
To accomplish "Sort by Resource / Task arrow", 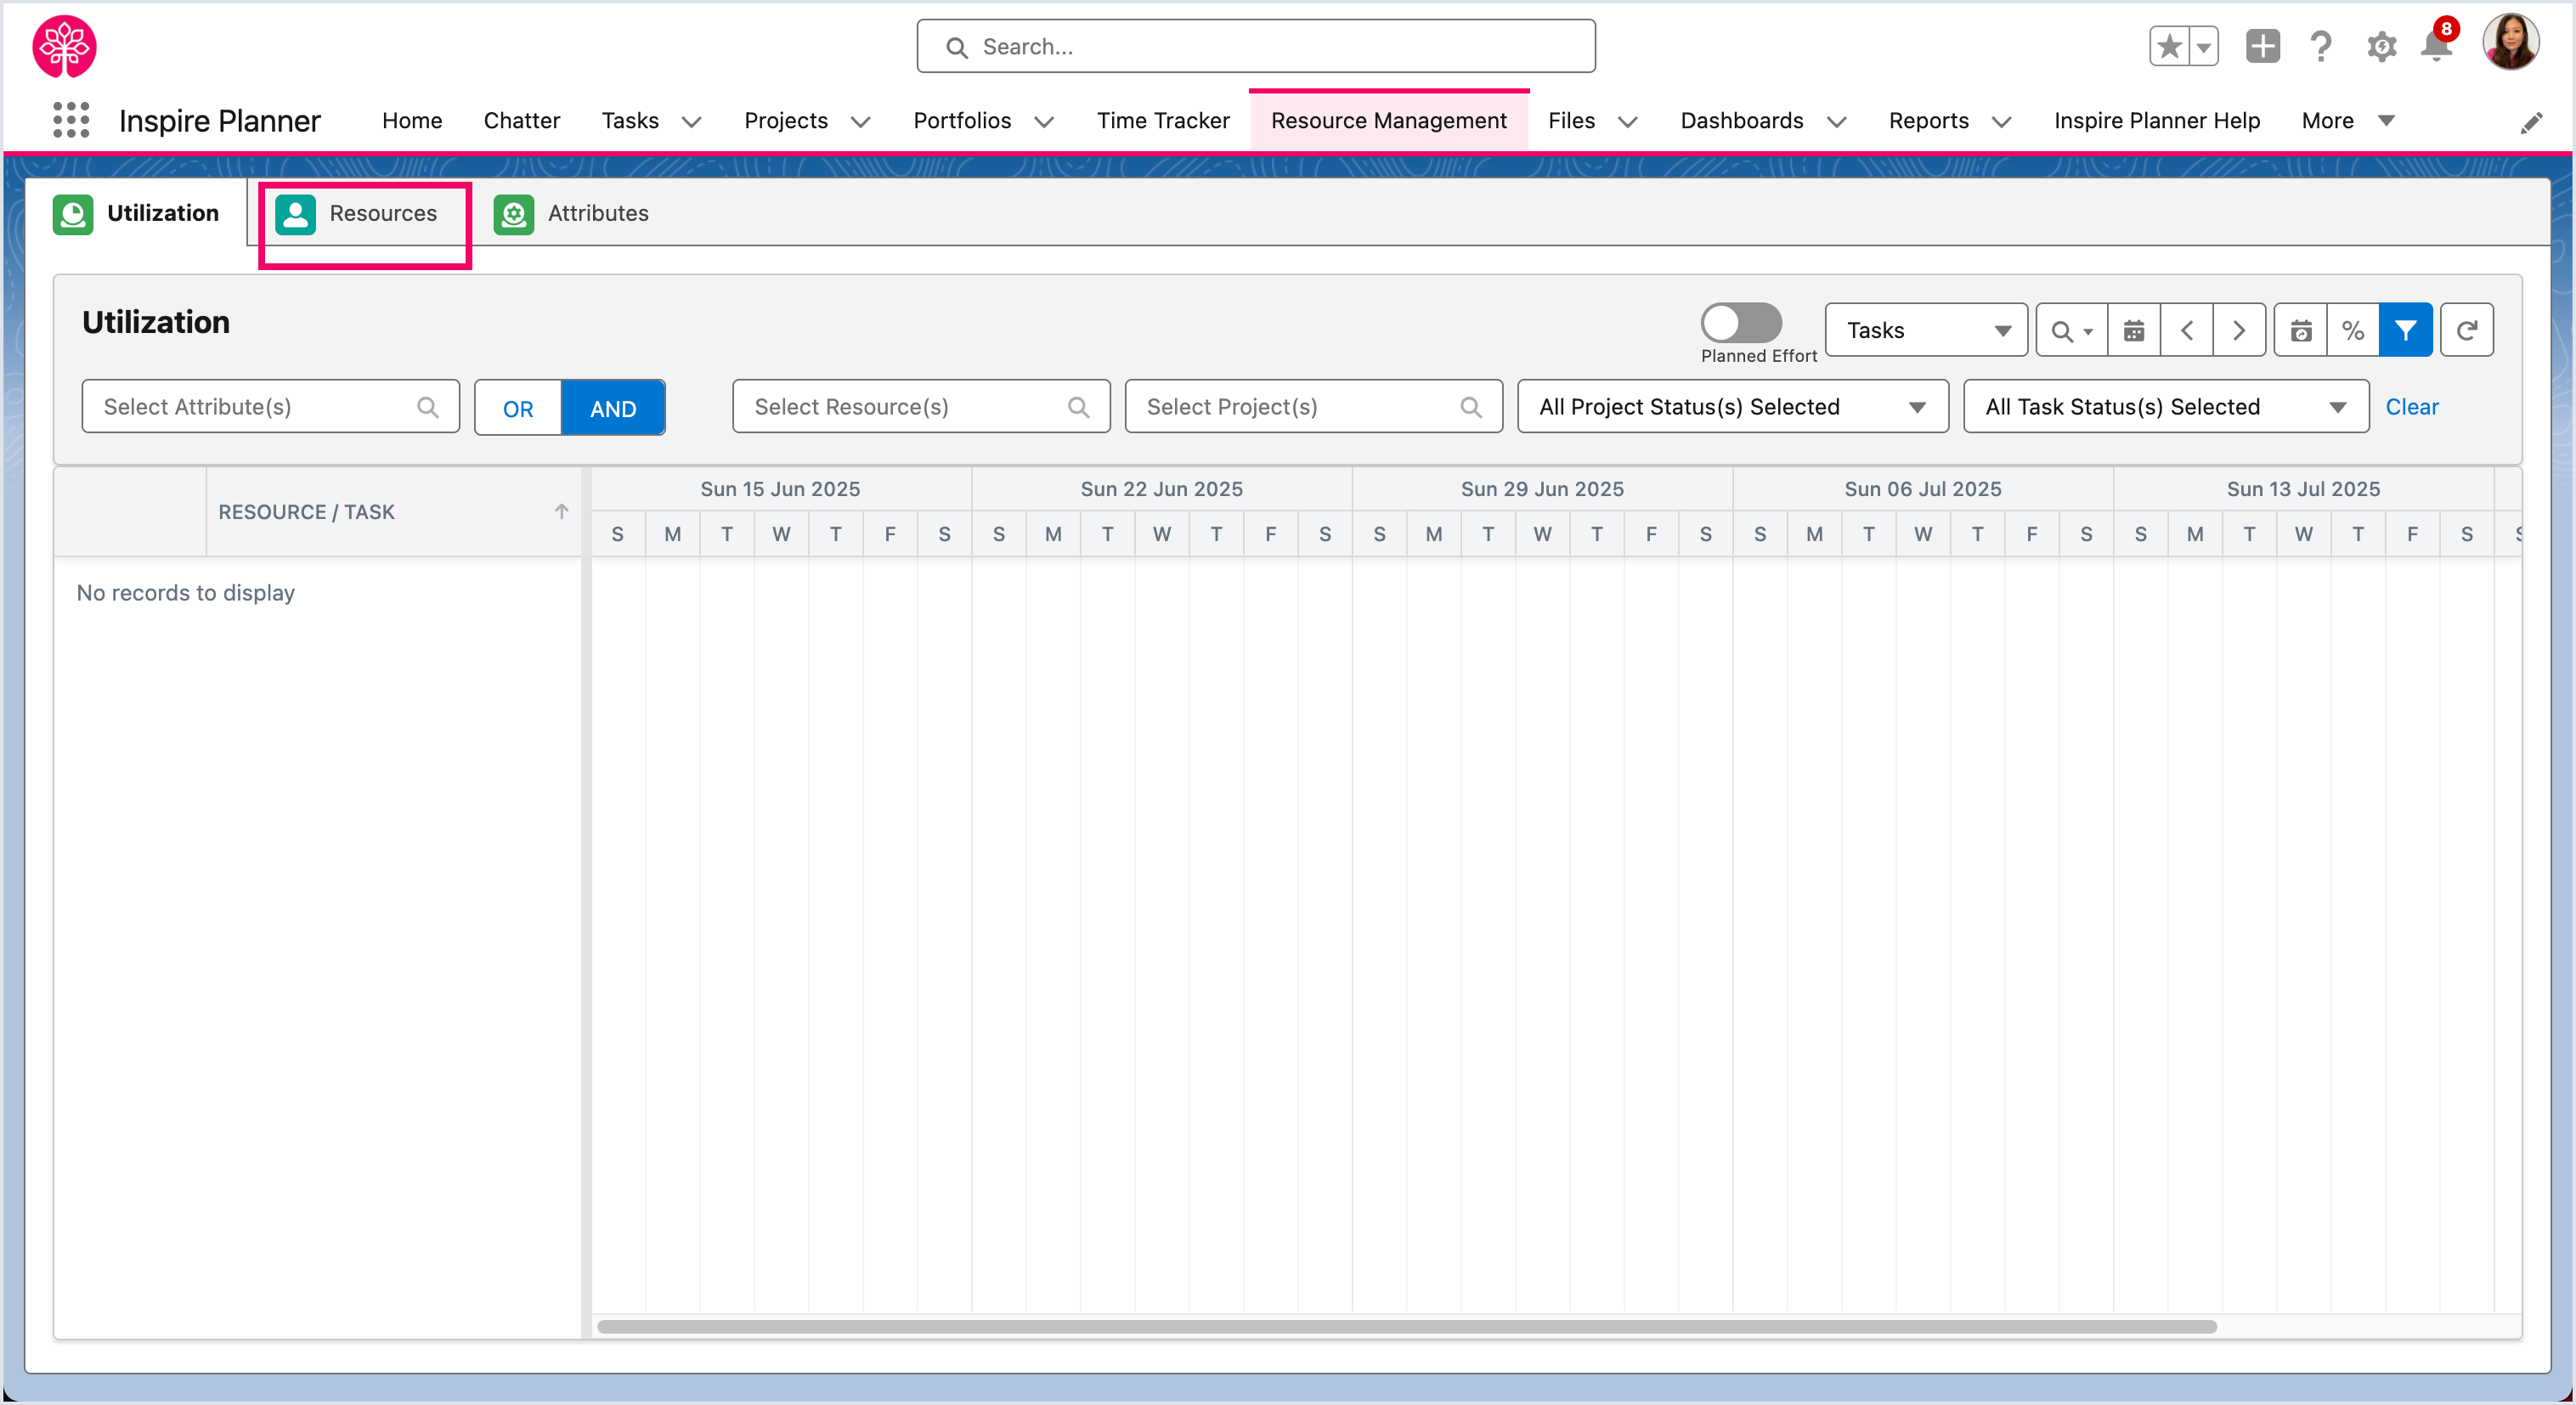I will (x=561, y=512).
